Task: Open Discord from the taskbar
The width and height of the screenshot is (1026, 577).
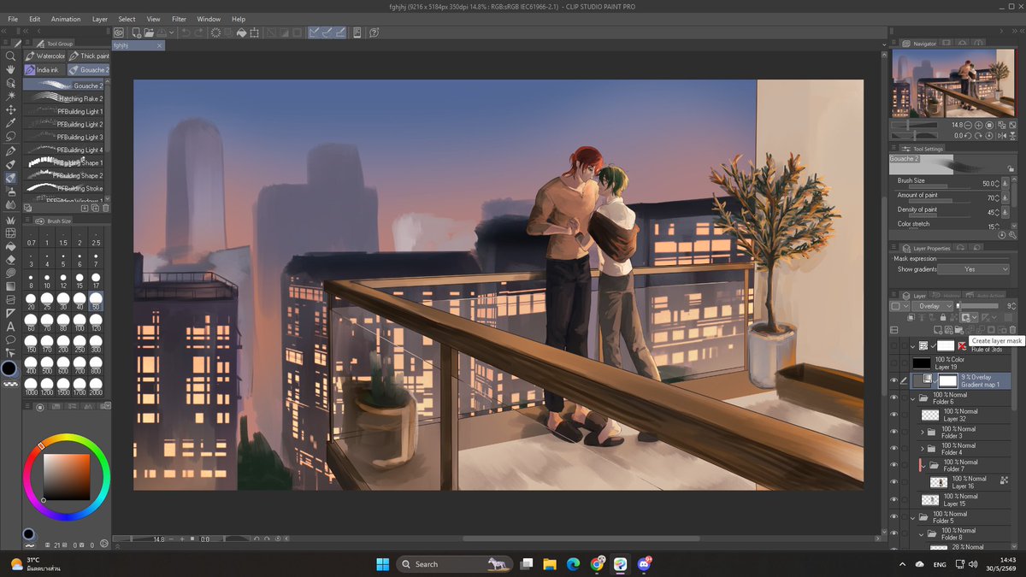Action: [643, 563]
